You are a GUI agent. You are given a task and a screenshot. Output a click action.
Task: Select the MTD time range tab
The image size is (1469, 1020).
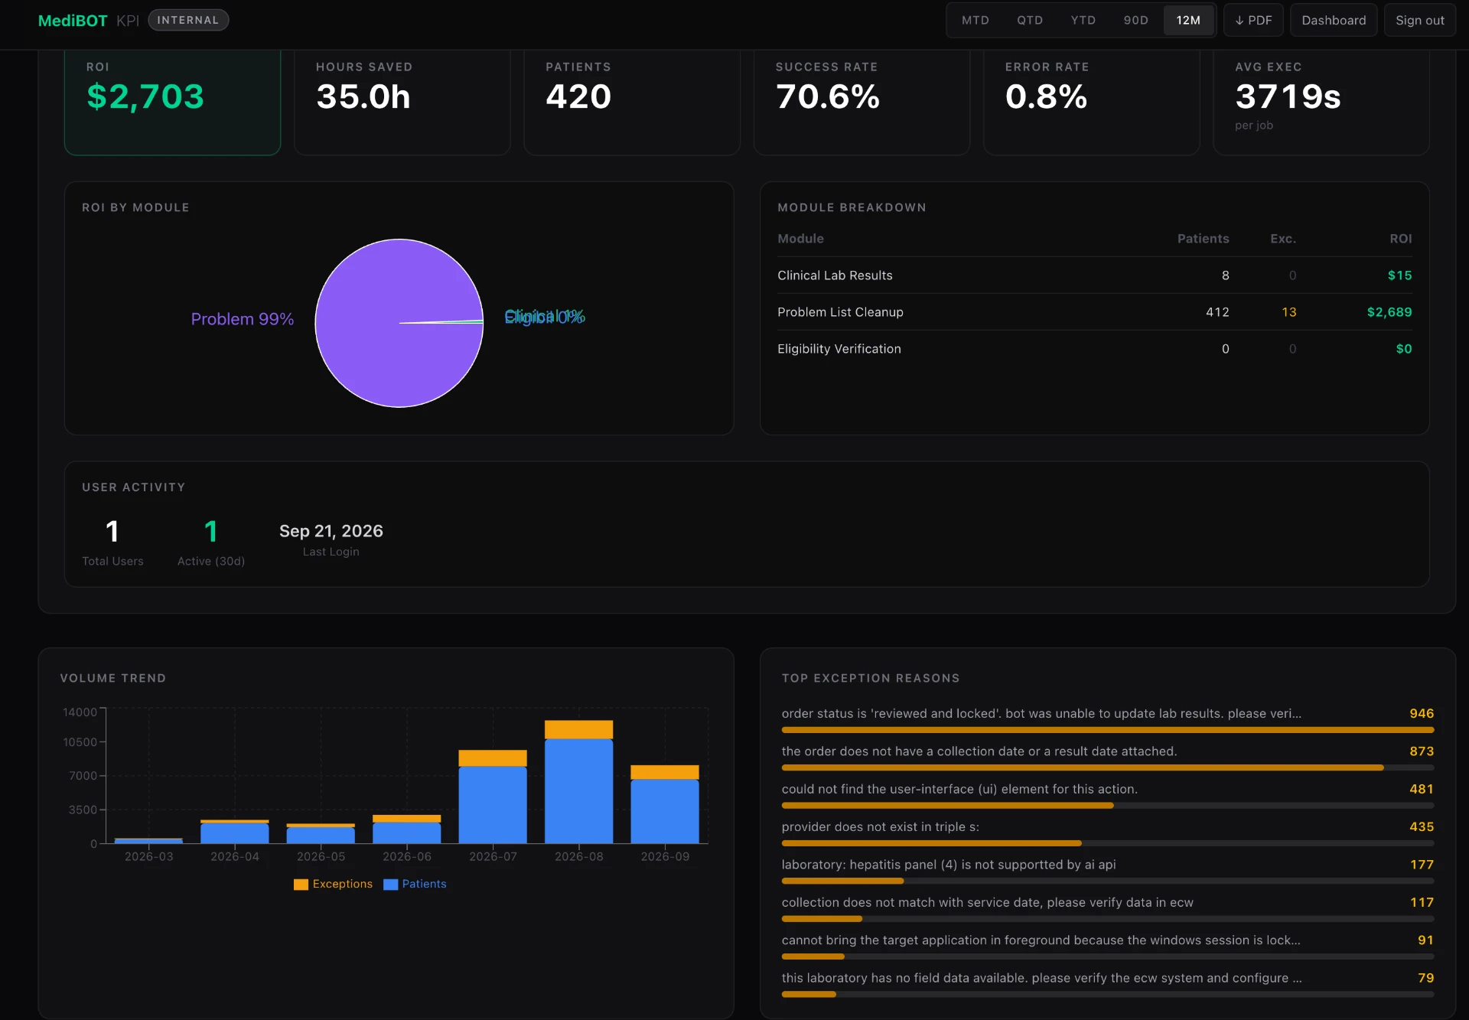pyautogui.click(x=975, y=21)
